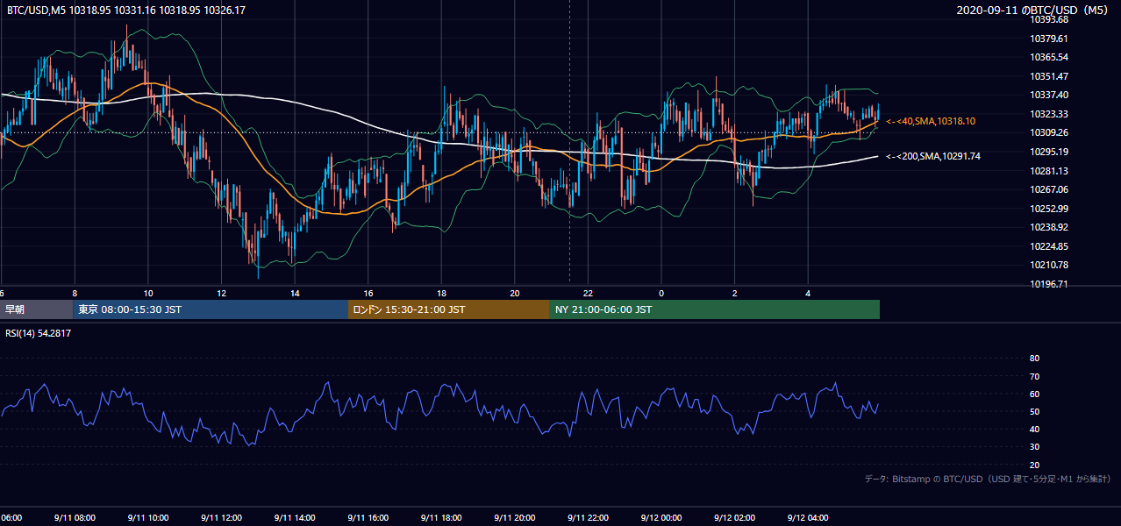Click price axis label 10309.26

click(x=1049, y=132)
